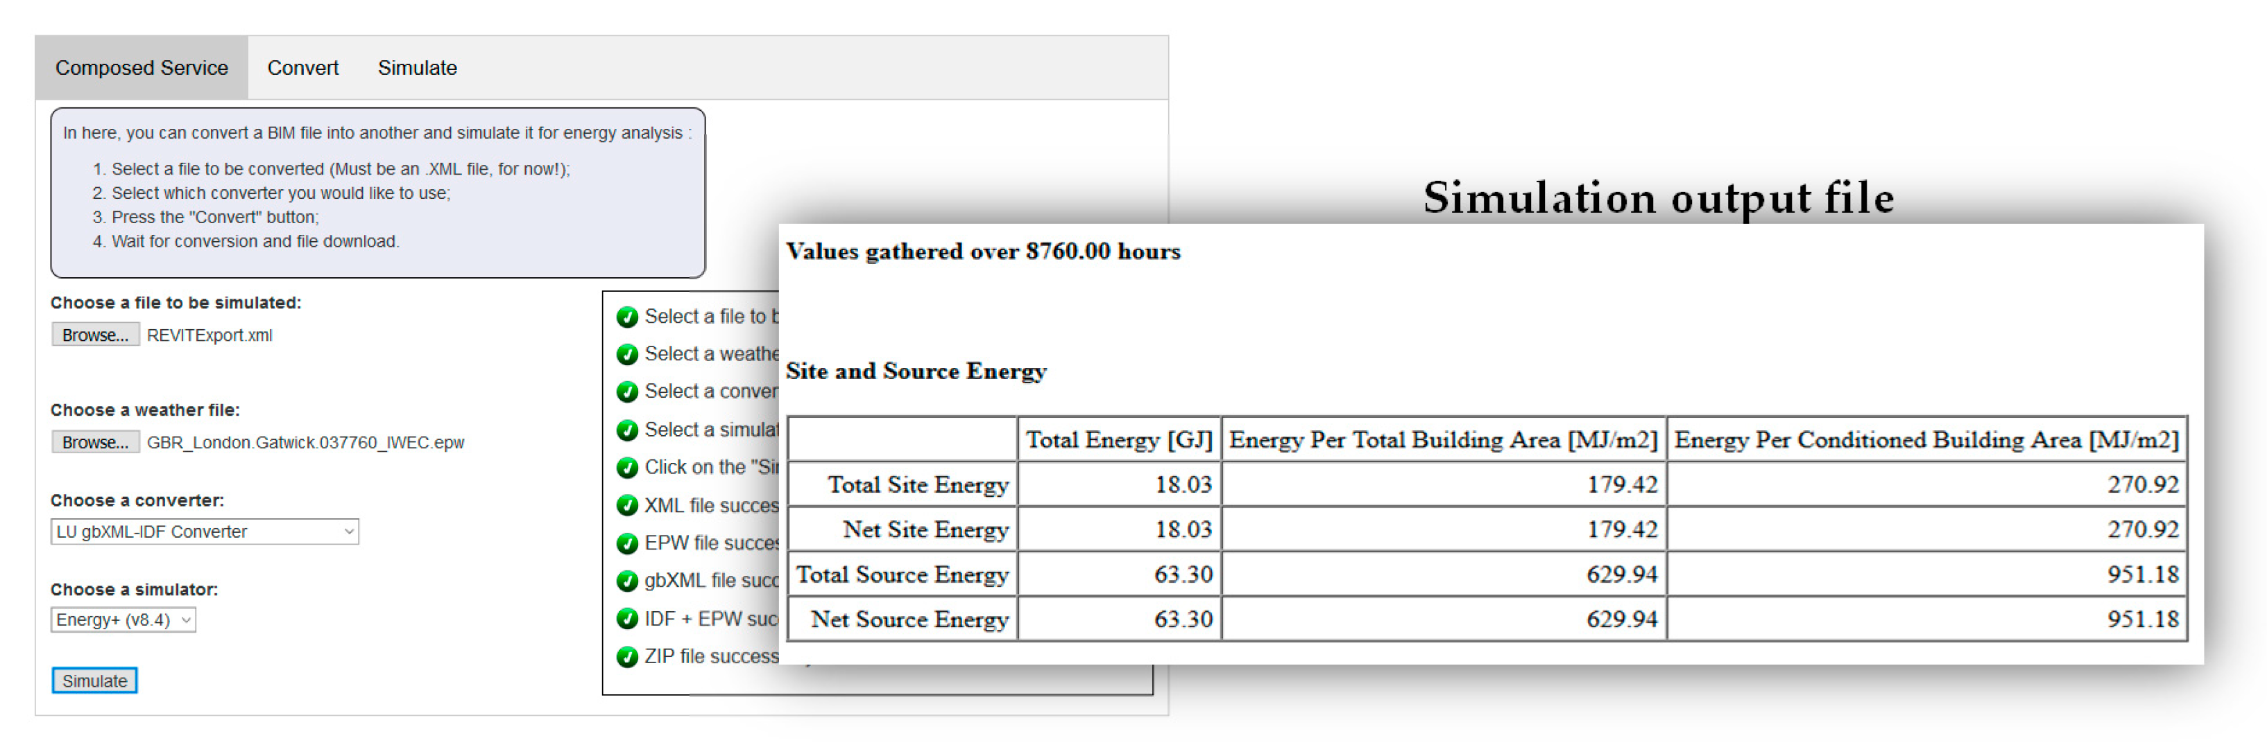Screen dimensions: 2267x747
Task: Click green check icon beside "ZIP file" status
Action: coord(626,656)
